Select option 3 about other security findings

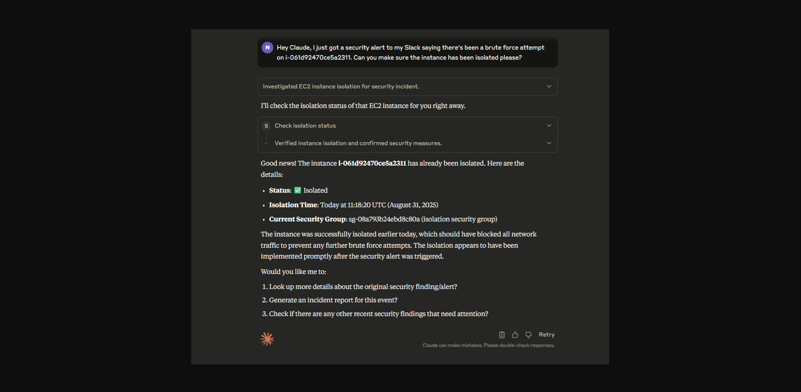pyautogui.click(x=378, y=314)
